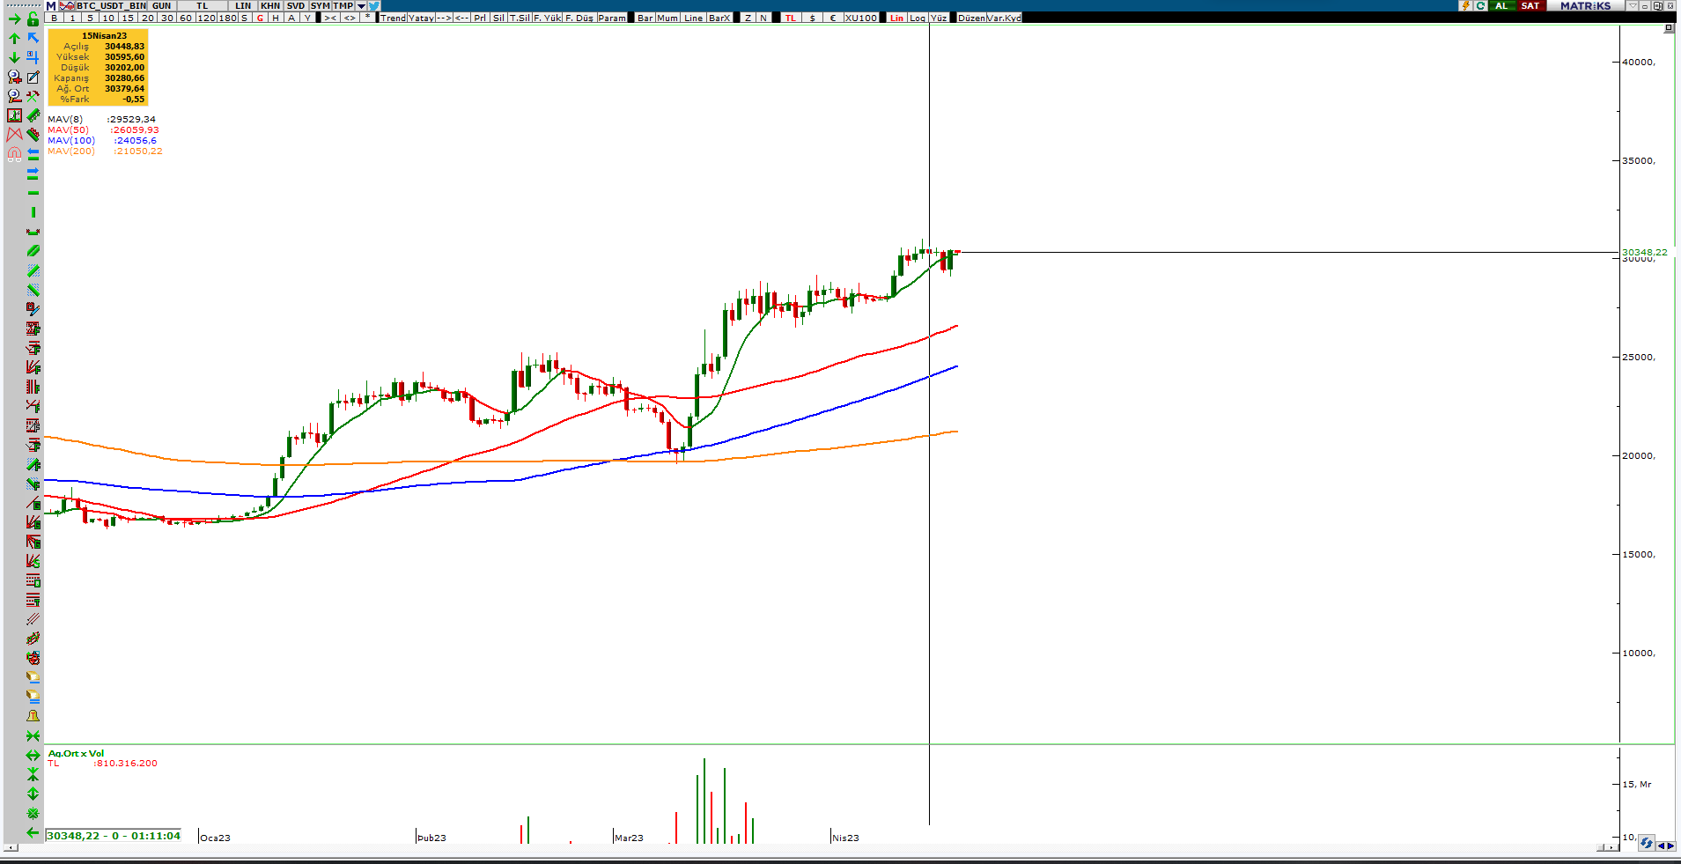Toggle dollar currency display
The image size is (1681, 864).
pos(812,18)
